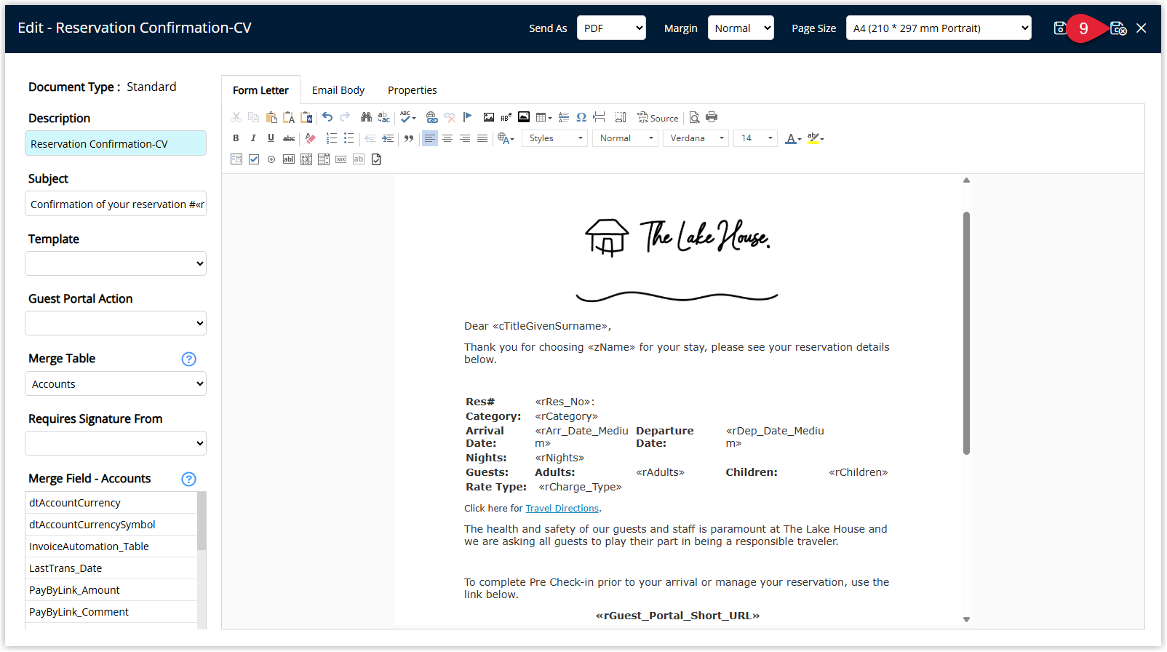Insert a radio button field
The width and height of the screenshot is (1167, 652).
[271, 159]
